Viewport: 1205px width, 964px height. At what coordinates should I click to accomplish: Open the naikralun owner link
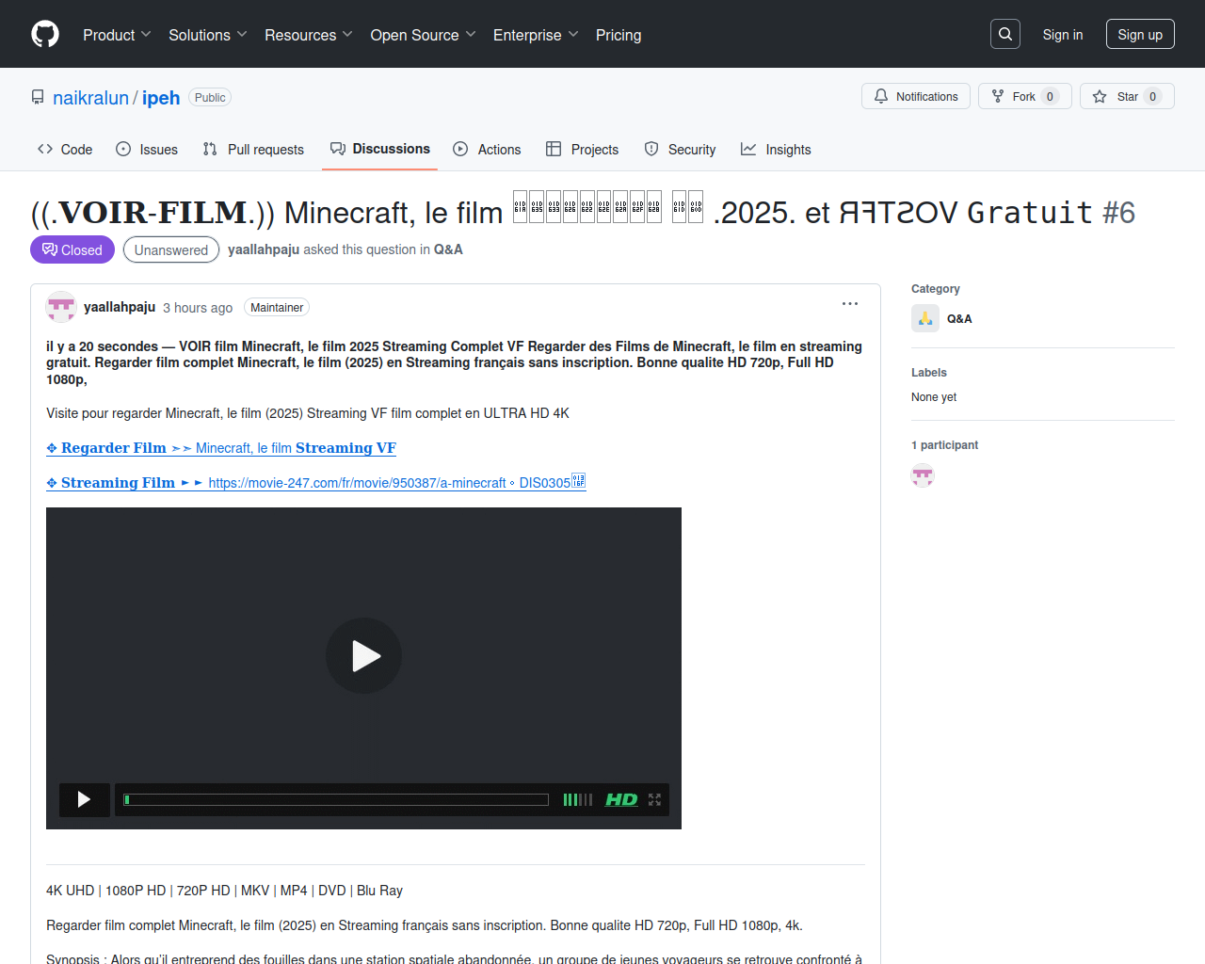coord(90,98)
